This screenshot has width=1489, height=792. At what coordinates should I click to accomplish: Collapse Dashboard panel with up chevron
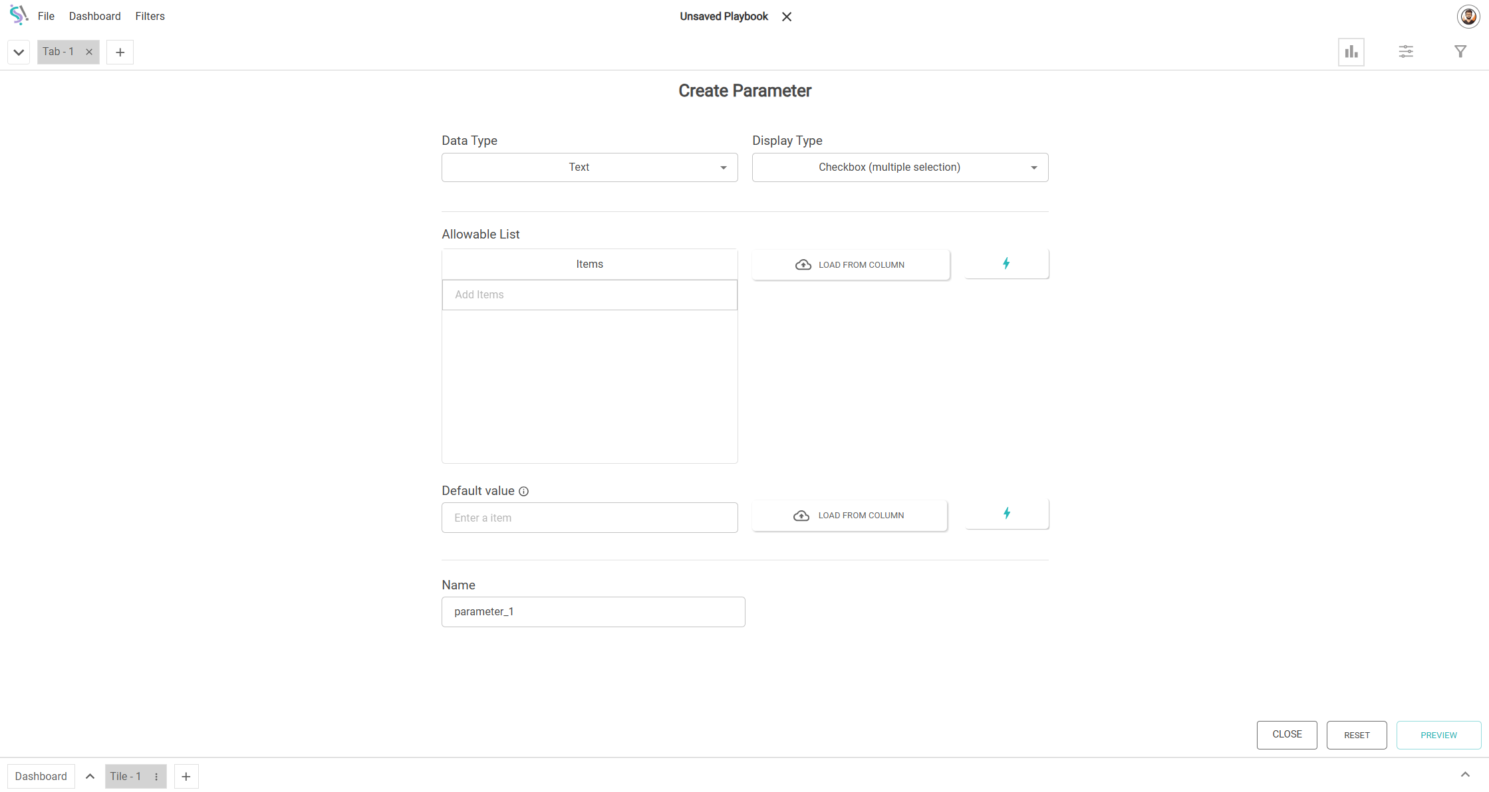pos(90,776)
